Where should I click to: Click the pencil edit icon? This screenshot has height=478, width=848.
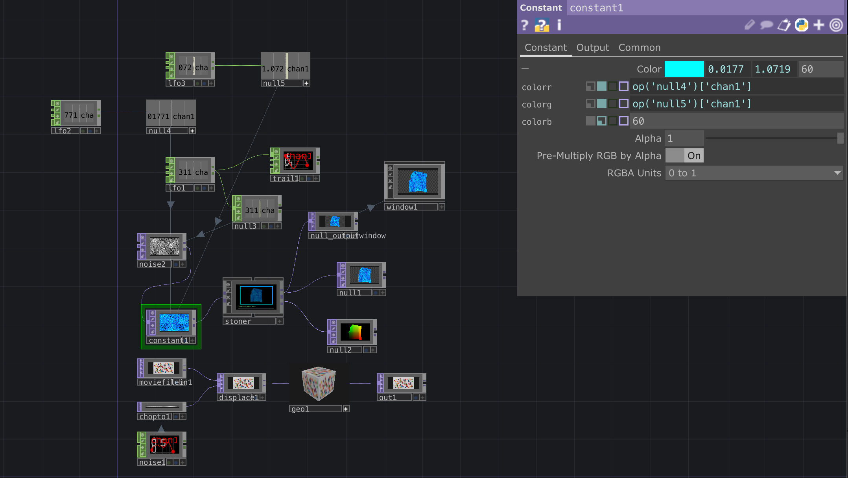(x=749, y=25)
